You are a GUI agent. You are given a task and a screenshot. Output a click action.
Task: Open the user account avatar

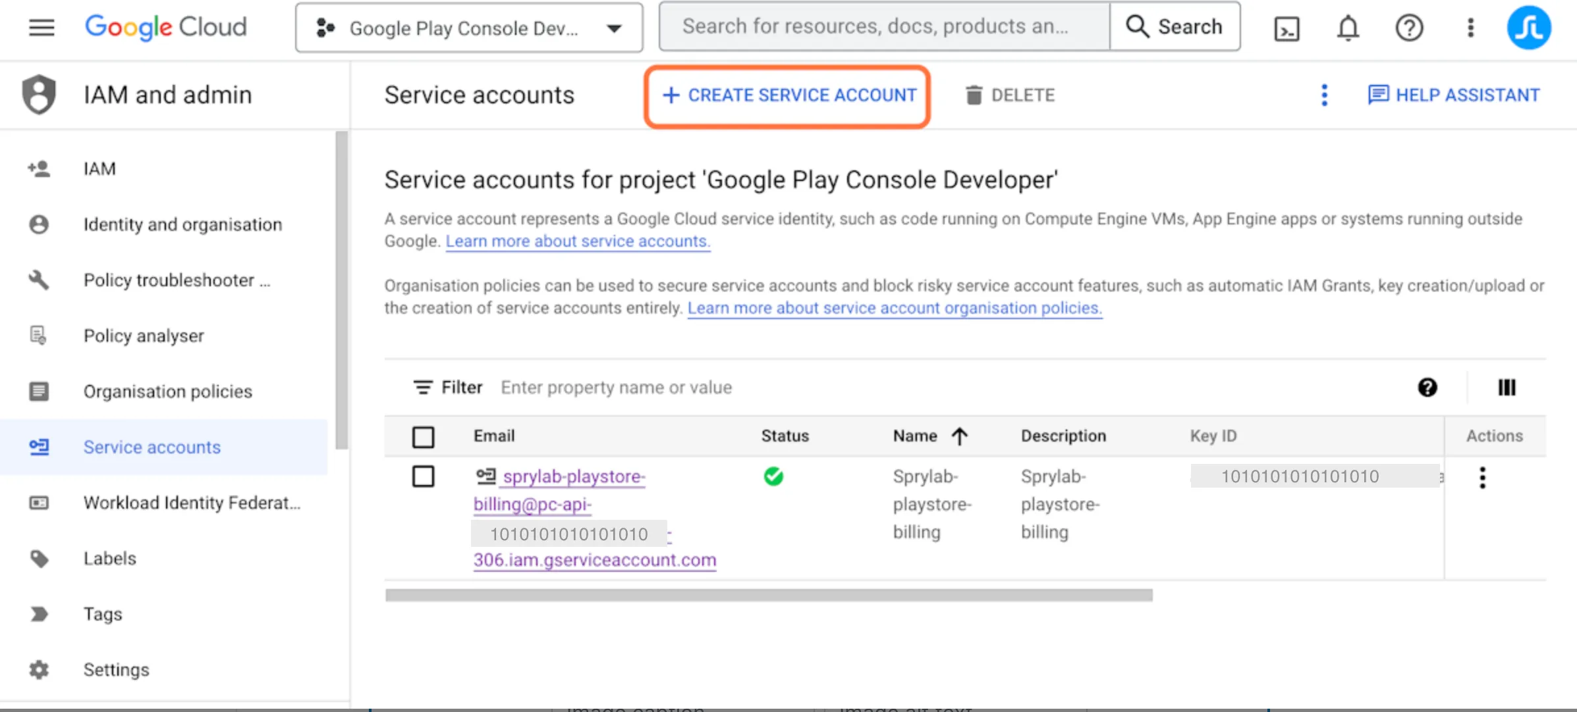coord(1529,28)
